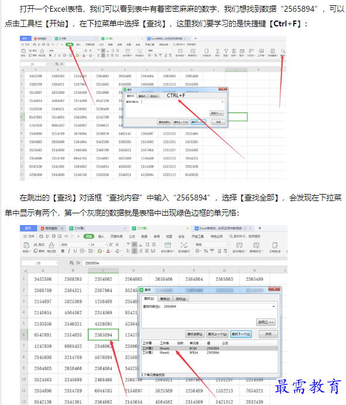Choose the red font color A in the lower screenshot
The height and width of the screenshot is (405, 346).
click(x=108, y=251)
